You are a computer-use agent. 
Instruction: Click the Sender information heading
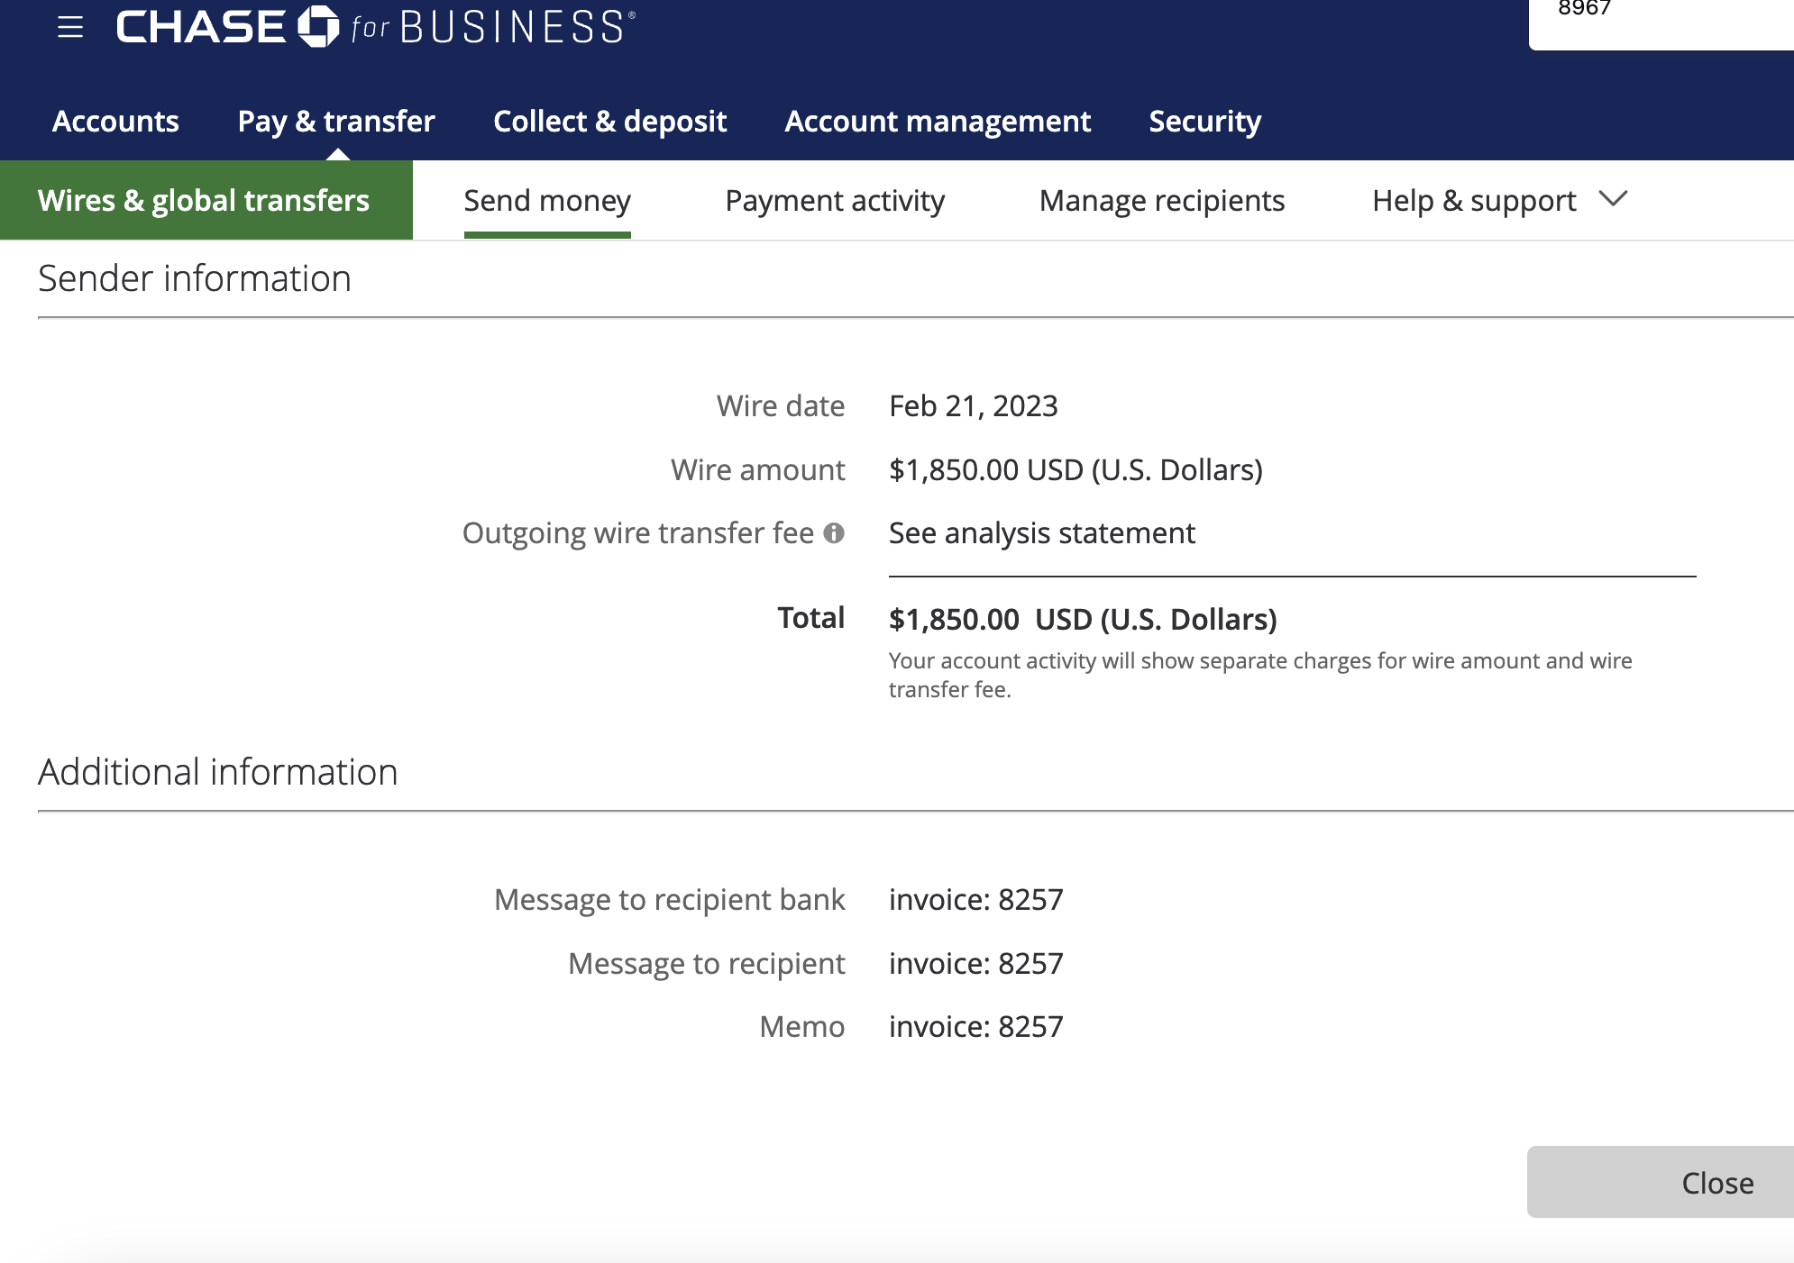195,278
